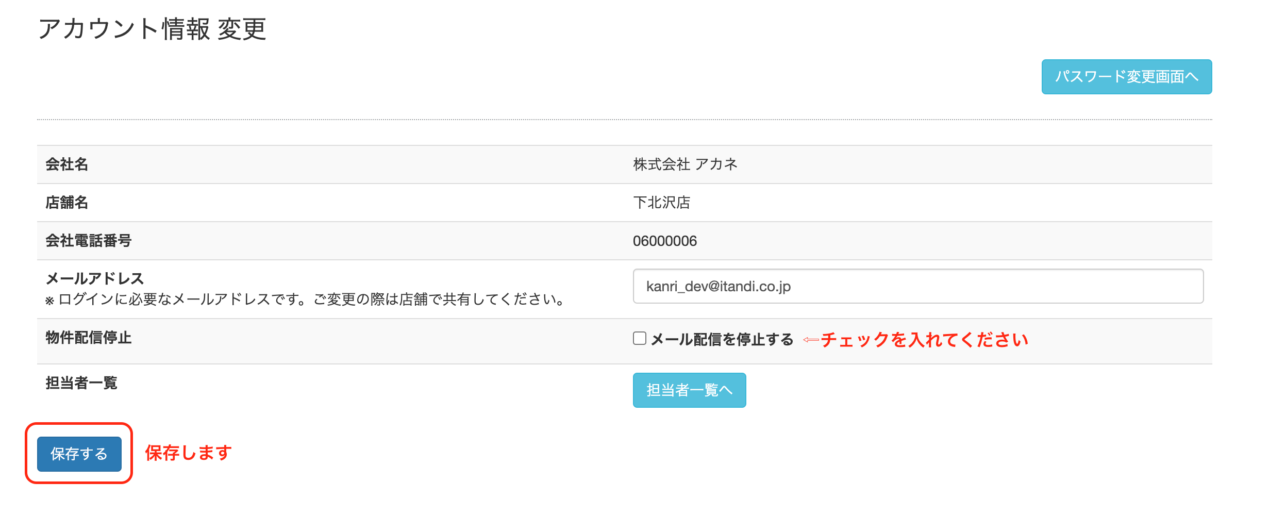1269x532 pixels.
Task: Click the red 保存します annotation text
Action: tap(189, 453)
